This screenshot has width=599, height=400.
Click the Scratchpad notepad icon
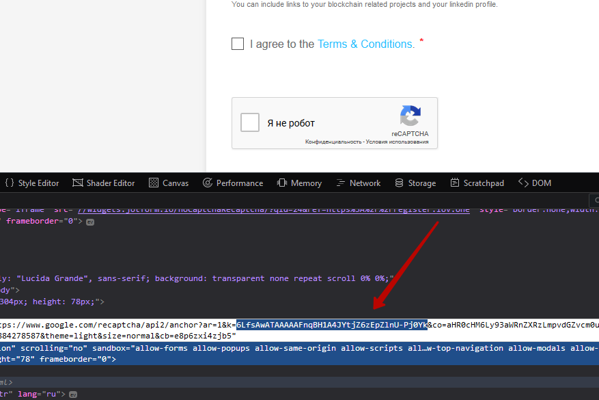click(x=455, y=183)
